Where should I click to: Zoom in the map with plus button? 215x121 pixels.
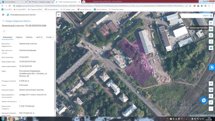click(x=211, y=102)
